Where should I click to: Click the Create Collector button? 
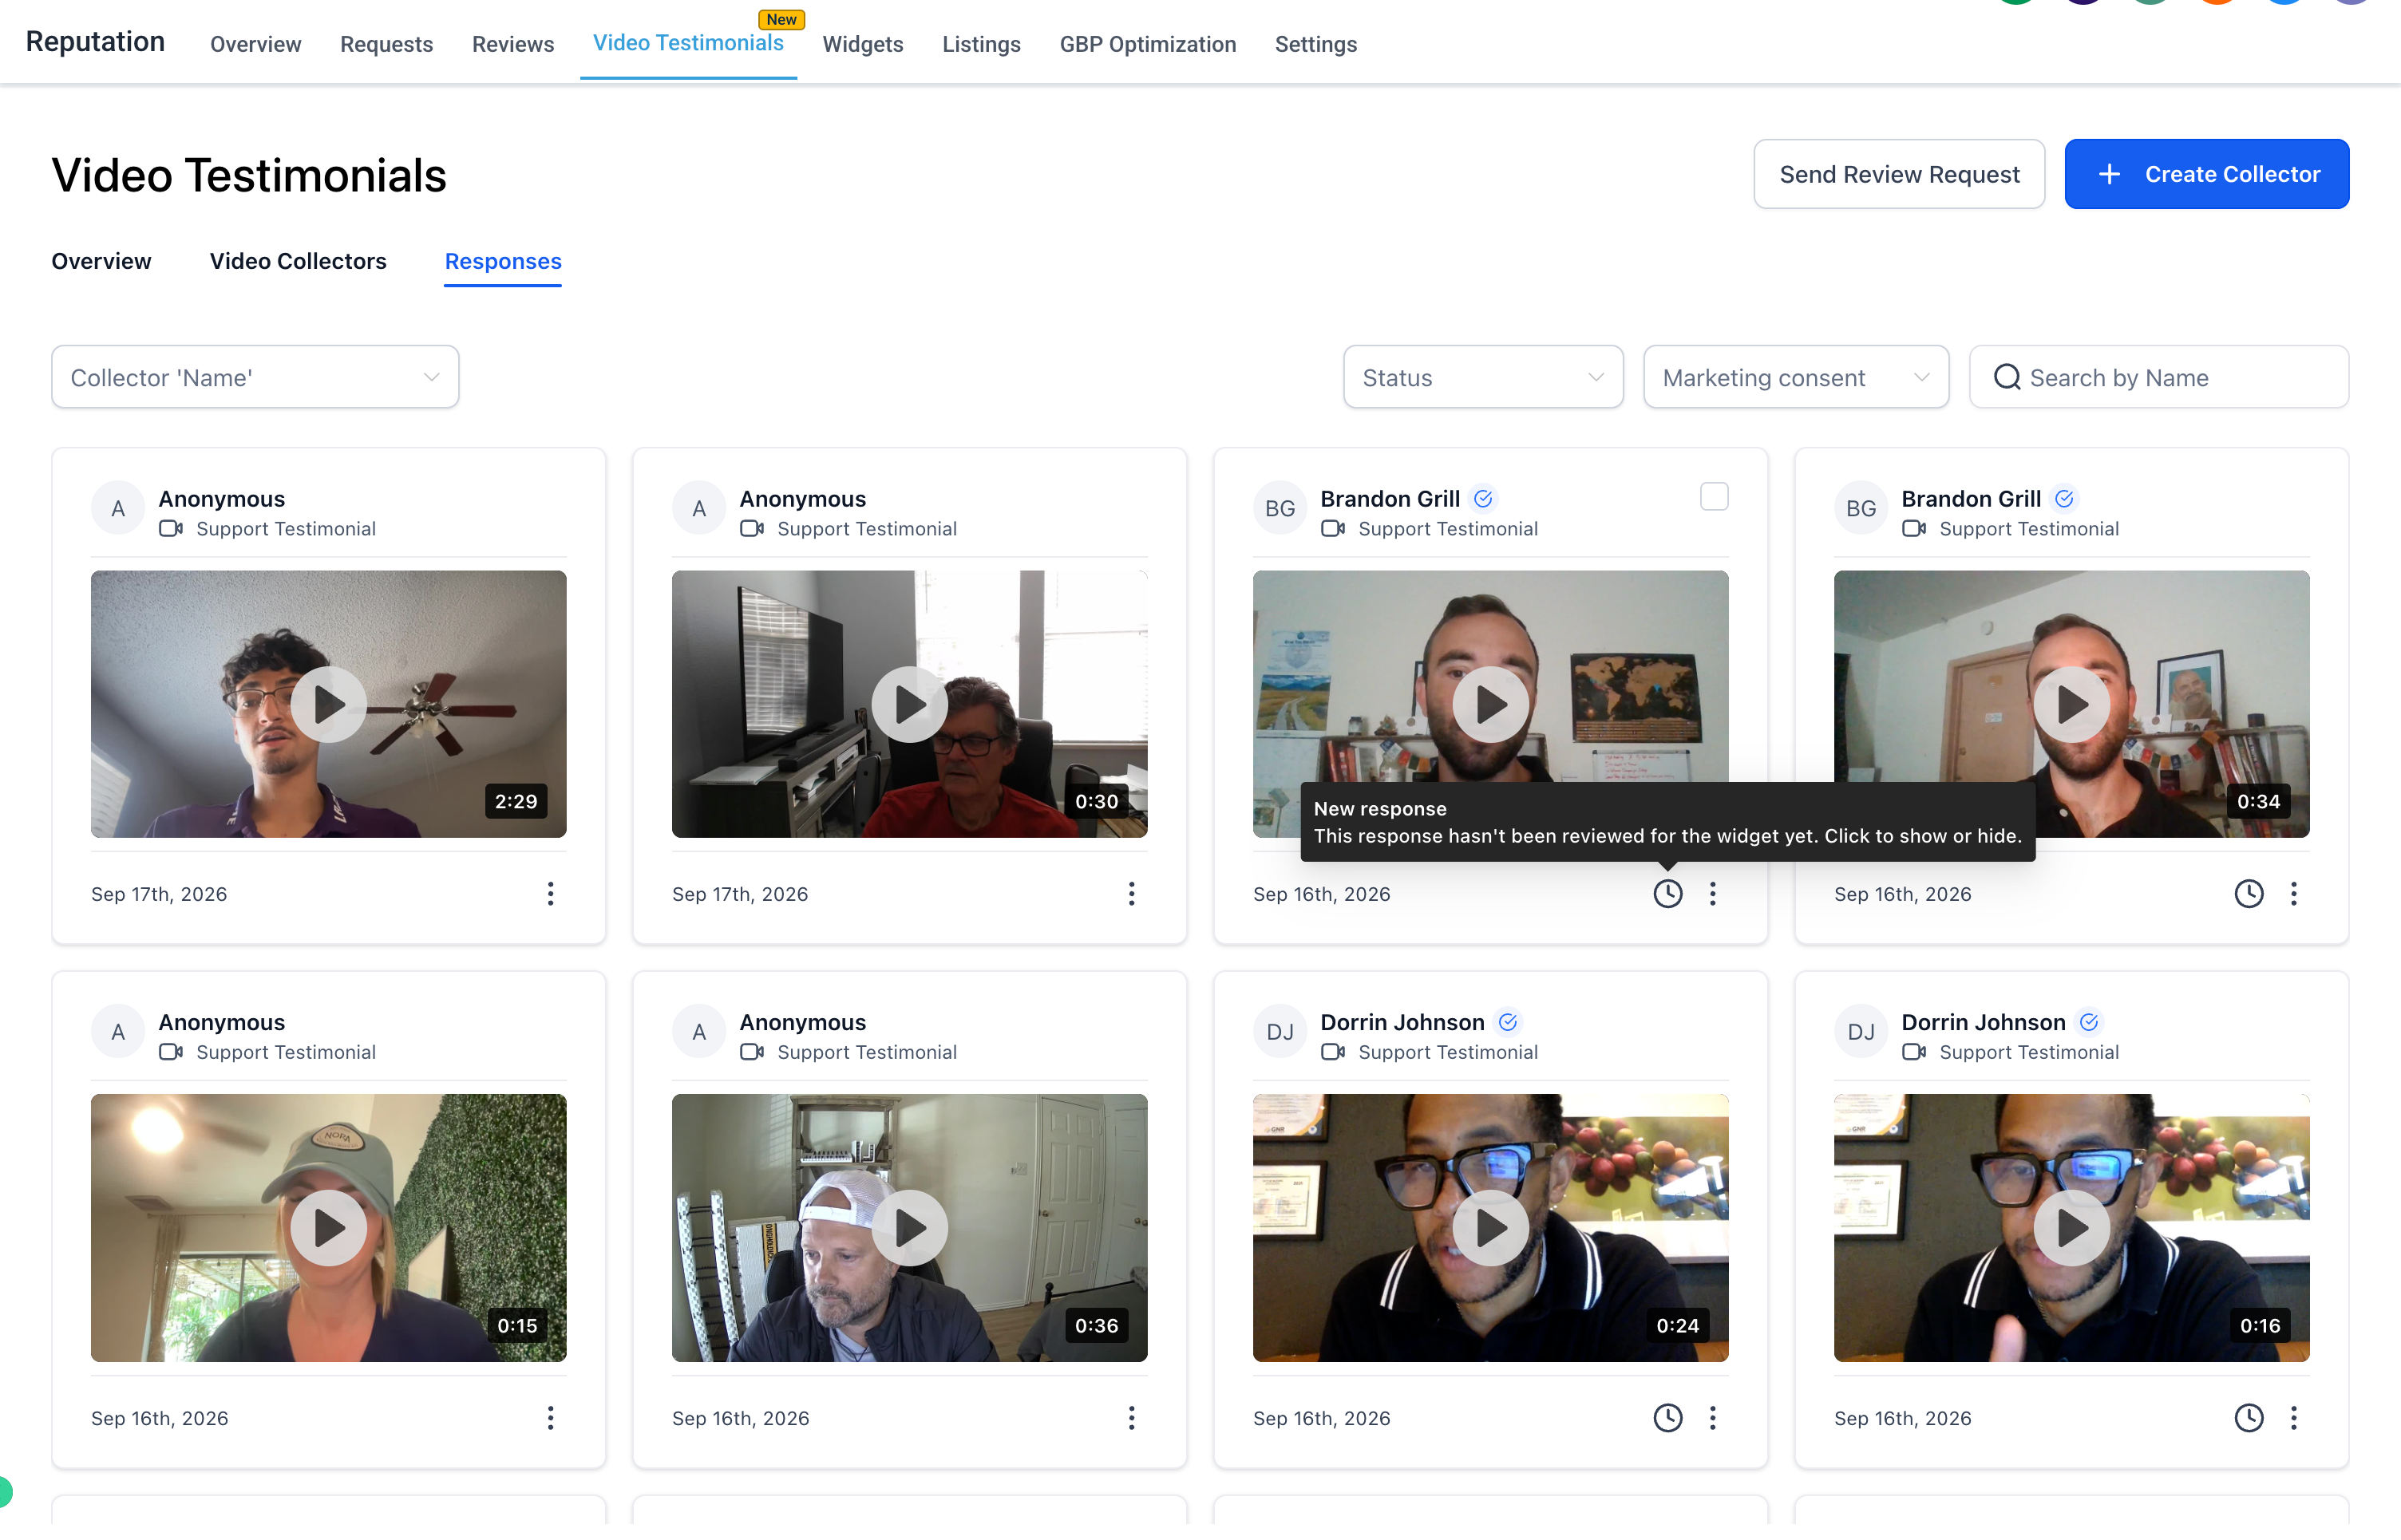tap(2207, 174)
